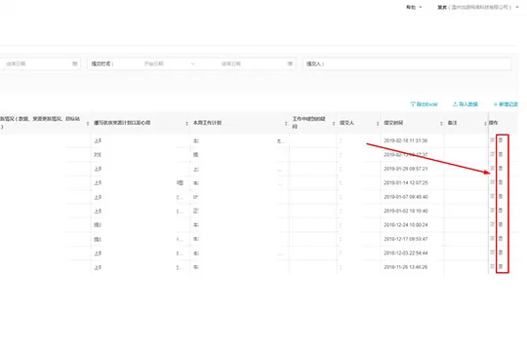Image resolution: width=527 pixels, height=351 pixels.
Task: Edit the record submitted 2019-01-14 12:07:25
Action: coord(493,182)
